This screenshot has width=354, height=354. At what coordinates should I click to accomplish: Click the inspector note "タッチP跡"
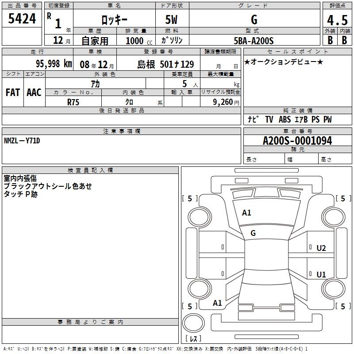tap(20, 194)
